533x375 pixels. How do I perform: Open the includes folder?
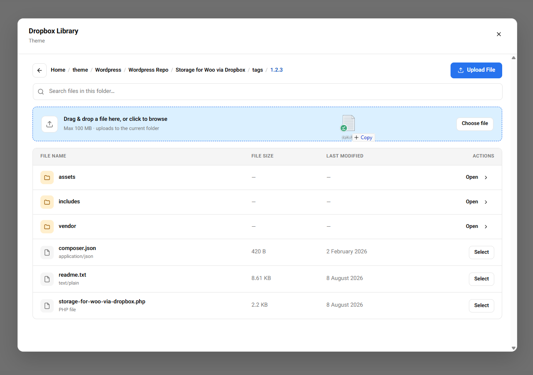477,202
